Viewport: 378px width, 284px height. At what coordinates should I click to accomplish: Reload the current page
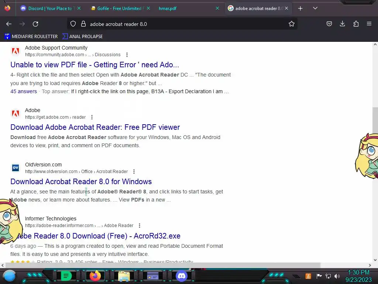click(35, 24)
